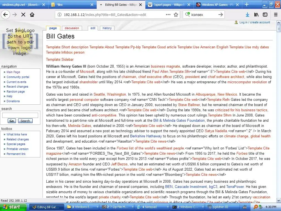Image resolution: width=281 pixels, height=211 pixels.
Task: Follow the Cascade Investment link
Action: pyautogui.click(x=191, y=187)
